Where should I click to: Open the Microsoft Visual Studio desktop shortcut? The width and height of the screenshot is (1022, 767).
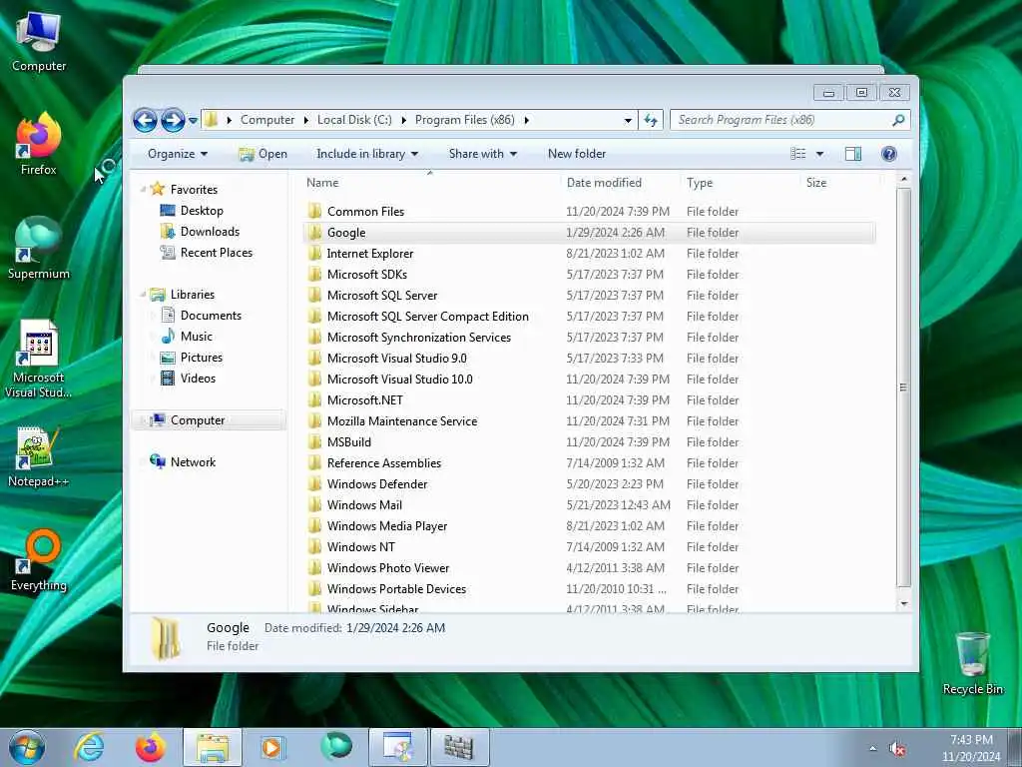[39, 359]
